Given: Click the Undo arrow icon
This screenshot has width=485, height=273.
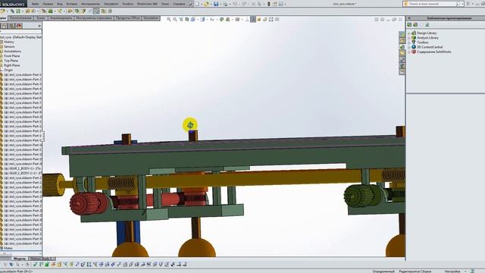Looking at the screenshot, I should click(234, 4).
